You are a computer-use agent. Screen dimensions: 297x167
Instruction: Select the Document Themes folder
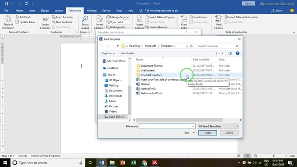(x=151, y=66)
